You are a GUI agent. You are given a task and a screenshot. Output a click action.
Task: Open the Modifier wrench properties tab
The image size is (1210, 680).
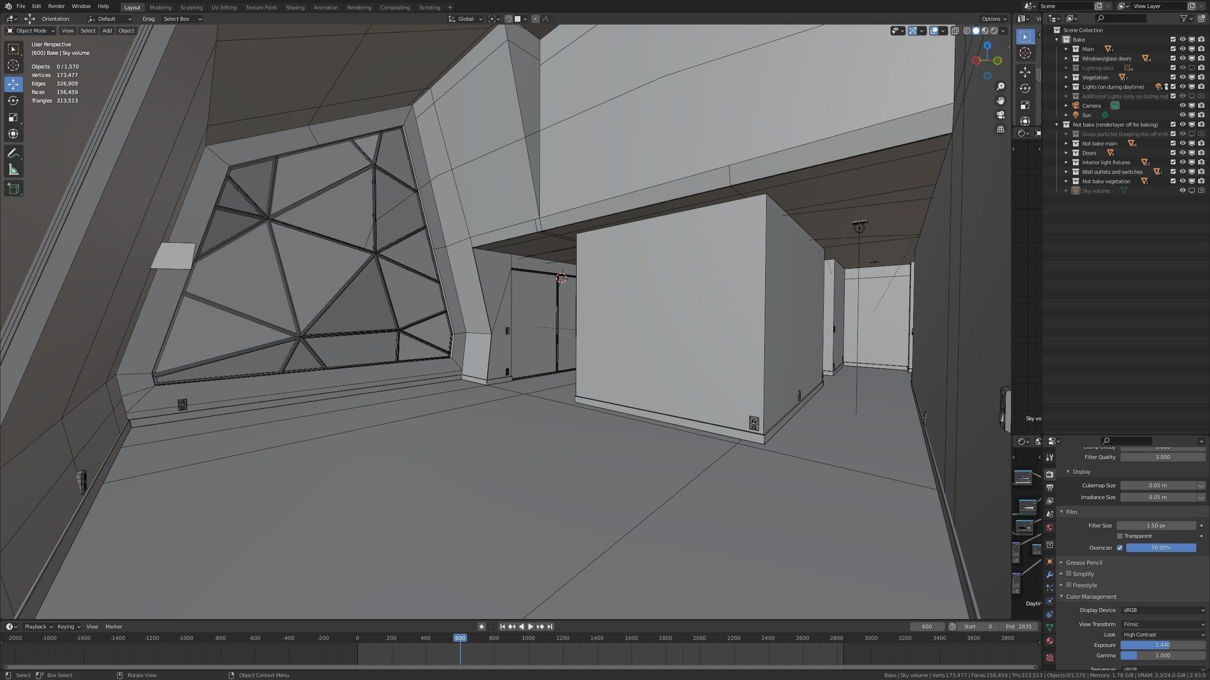pos(1050,575)
